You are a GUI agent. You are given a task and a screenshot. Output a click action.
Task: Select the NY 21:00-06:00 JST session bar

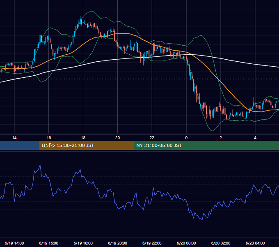point(206,145)
